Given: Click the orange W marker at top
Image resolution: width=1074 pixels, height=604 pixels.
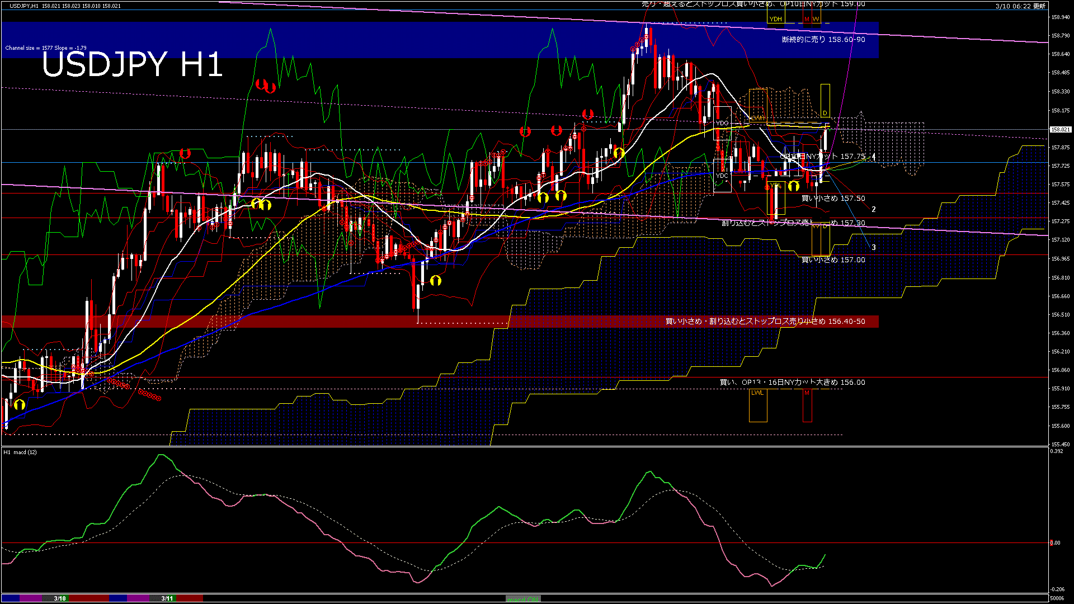Looking at the screenshot, I should point(816,19).
